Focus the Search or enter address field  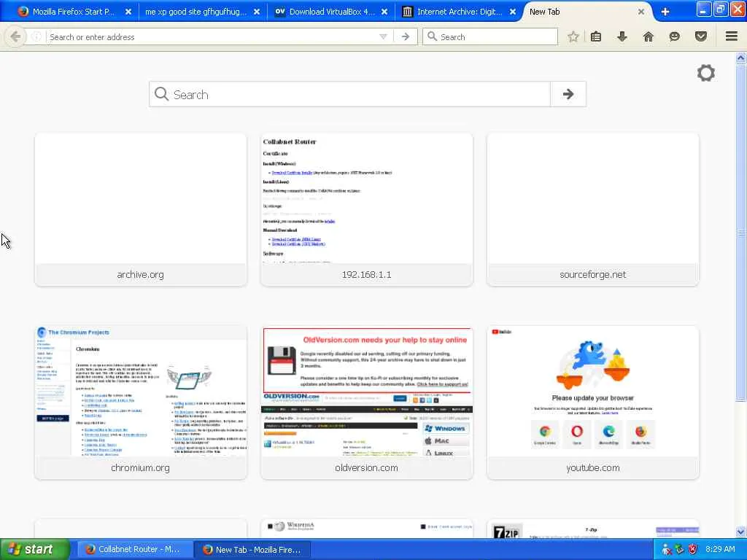click(212, 36)
